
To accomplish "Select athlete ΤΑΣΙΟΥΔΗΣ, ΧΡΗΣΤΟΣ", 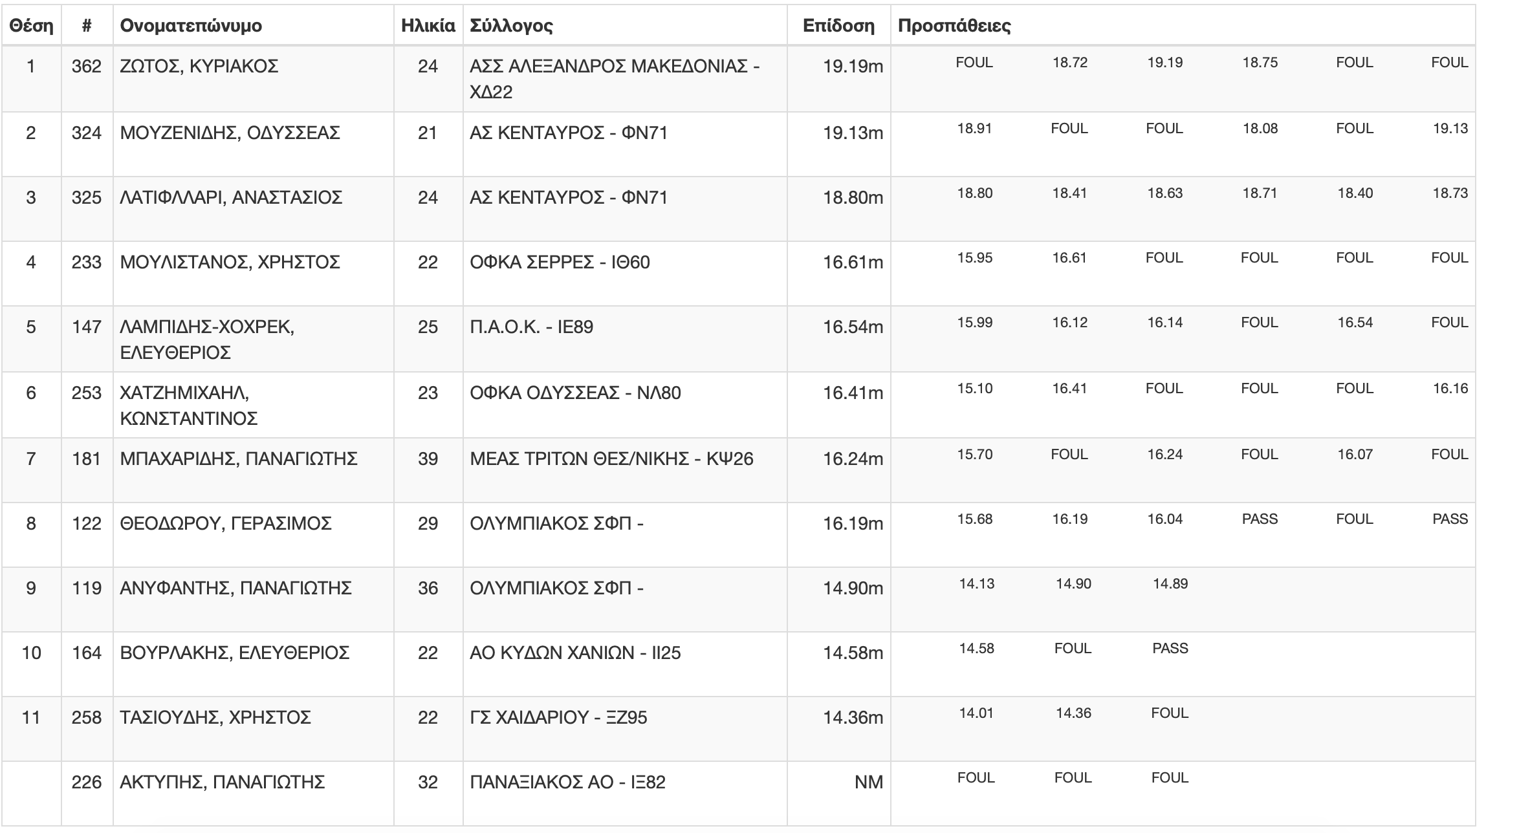I will 215,718.
